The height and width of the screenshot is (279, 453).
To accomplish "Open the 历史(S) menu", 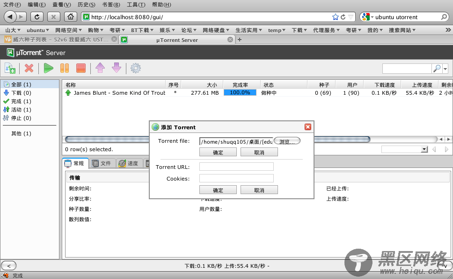I will tap(87, 5).
